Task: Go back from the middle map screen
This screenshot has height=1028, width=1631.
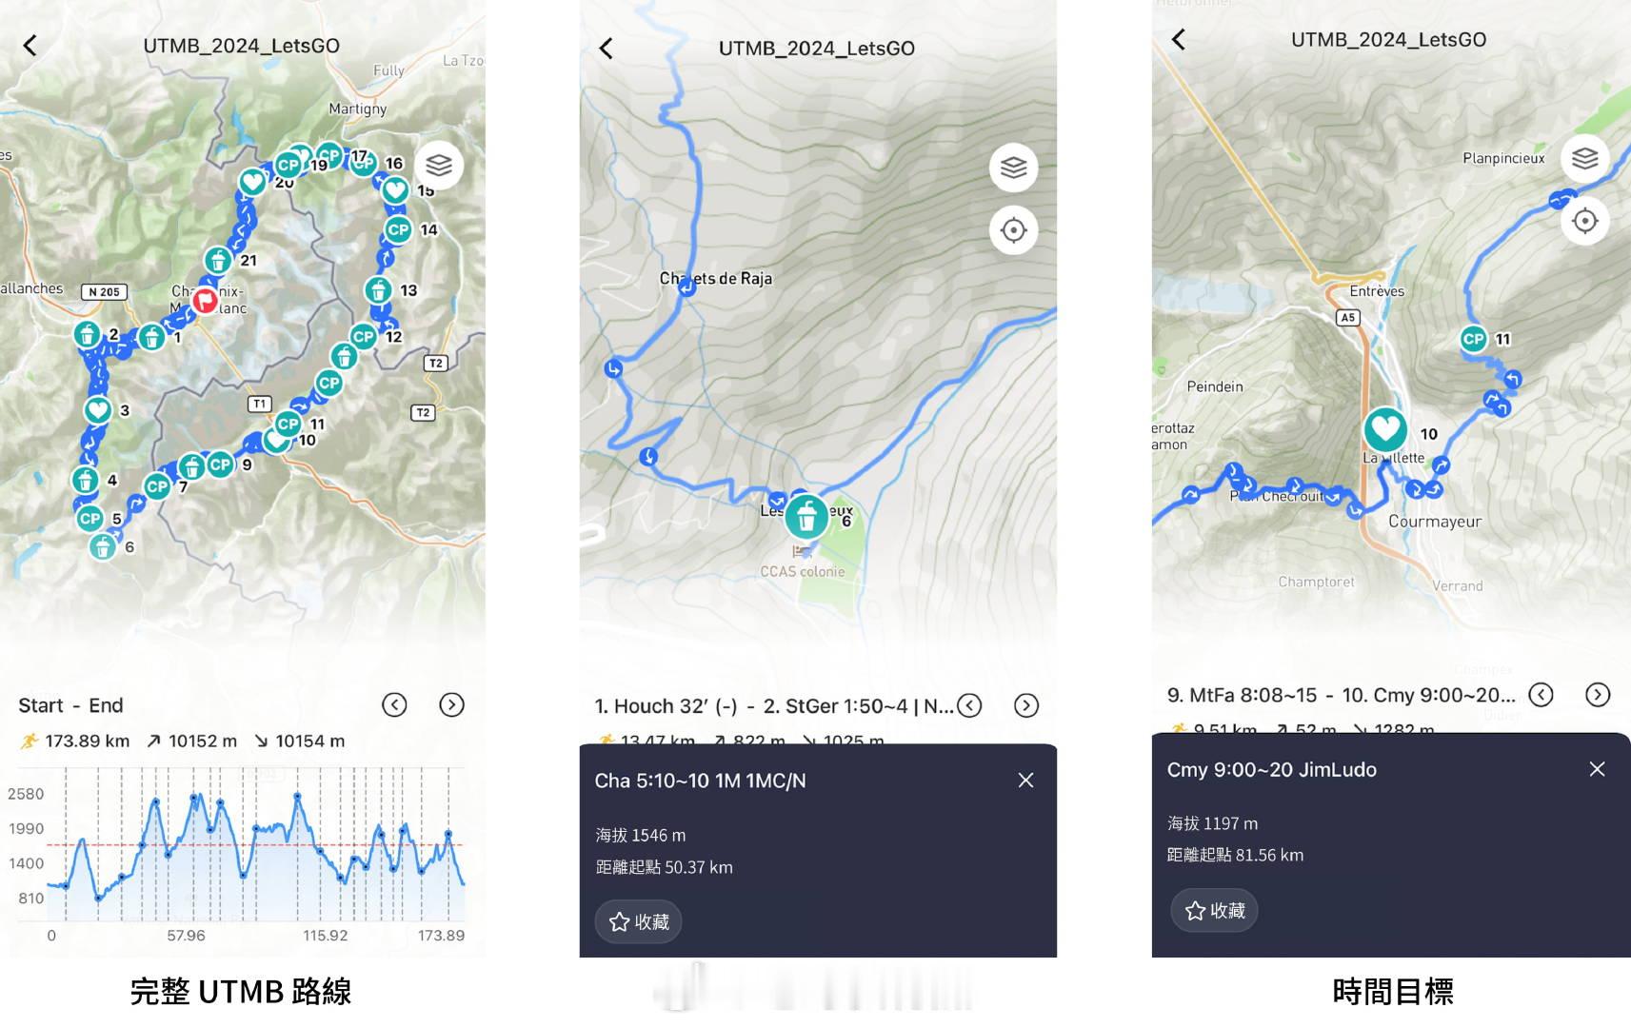Action: point(607,49)
